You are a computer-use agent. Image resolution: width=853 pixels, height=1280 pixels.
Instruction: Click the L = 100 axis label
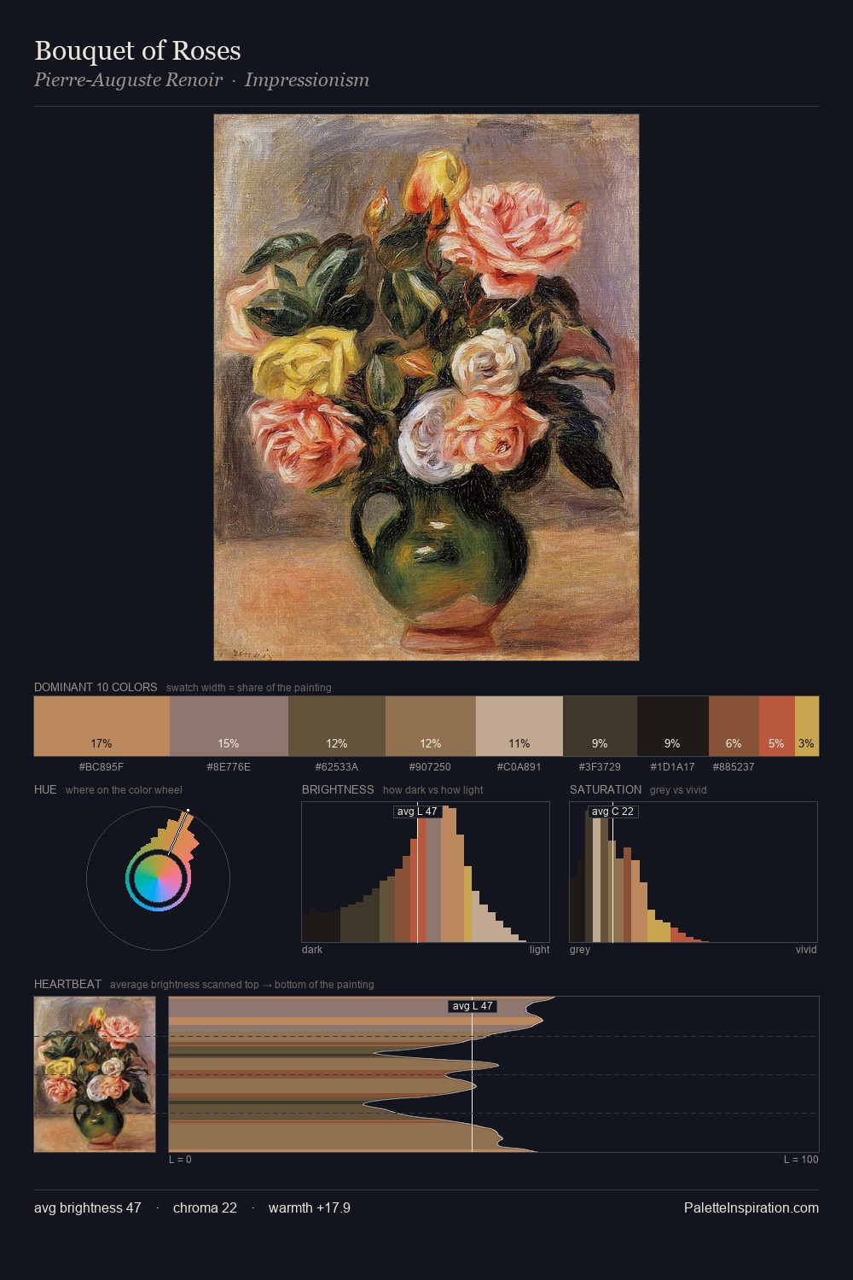pos(801,1160)
